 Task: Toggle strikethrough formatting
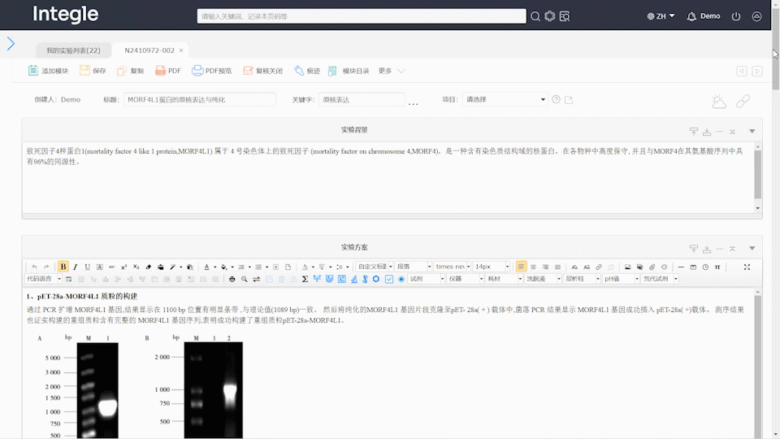coord(111,267)
